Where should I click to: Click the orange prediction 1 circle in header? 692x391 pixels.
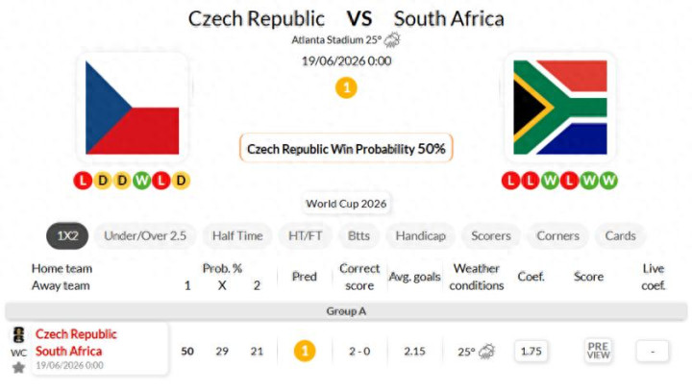[346, 87]
